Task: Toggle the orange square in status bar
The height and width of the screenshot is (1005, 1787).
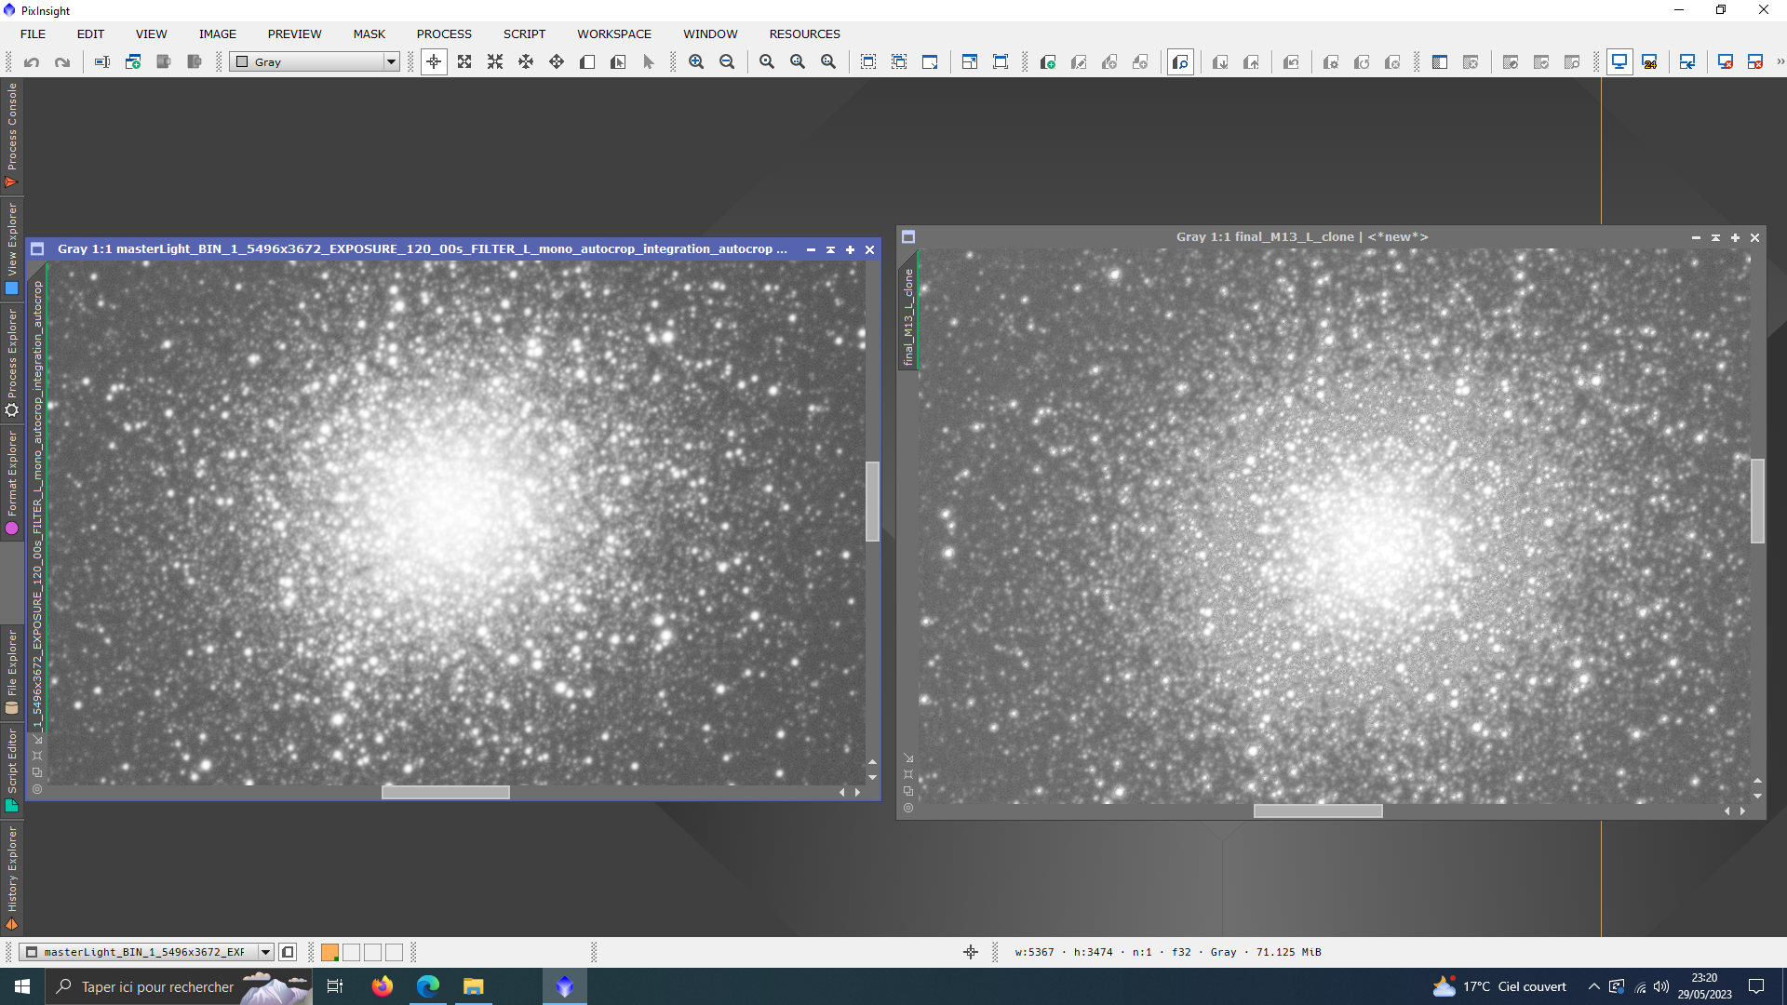Action: click(x=329, y=952)
